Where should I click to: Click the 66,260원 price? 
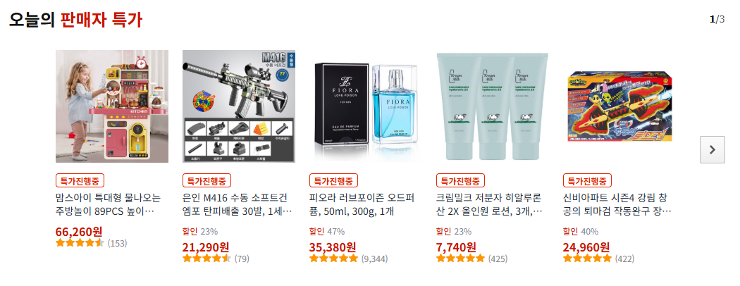click(79, 232)
